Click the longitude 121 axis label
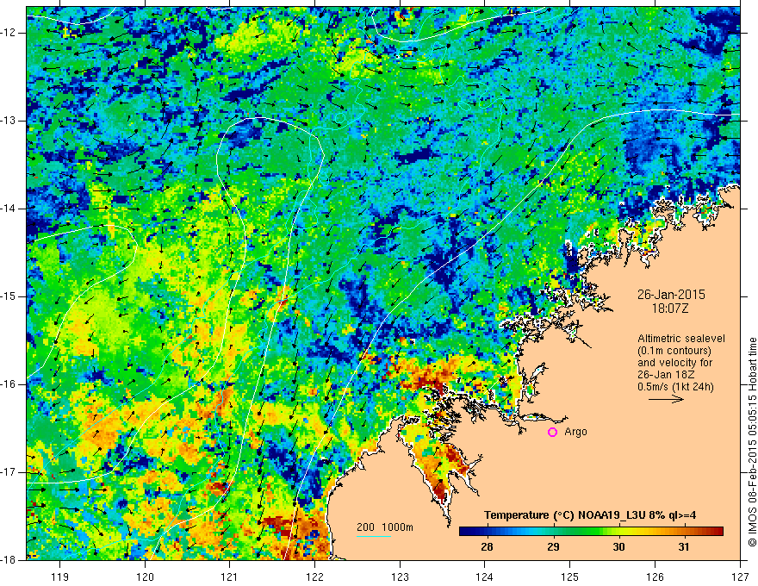The width and height of the screenshot is (758, 586). point(229,577)
